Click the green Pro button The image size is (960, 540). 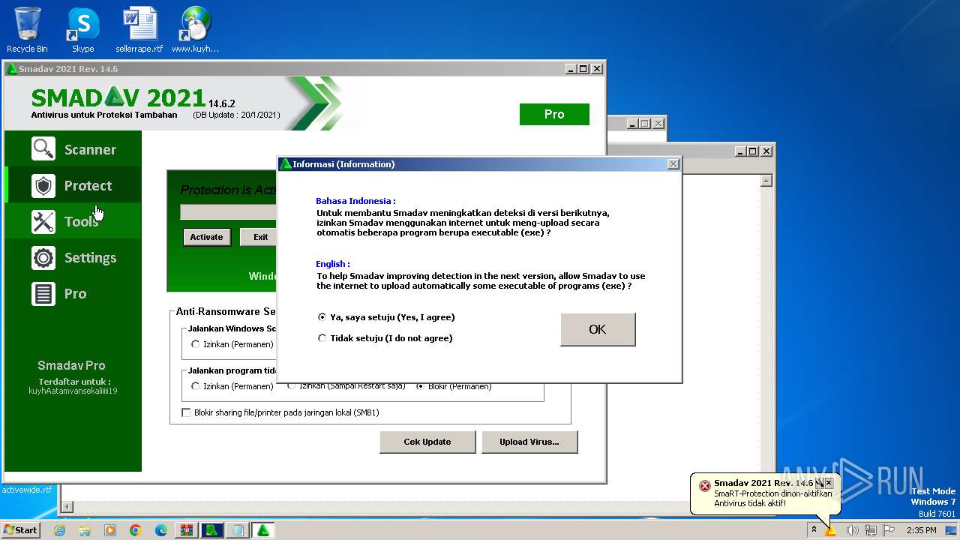pos(554,114)
